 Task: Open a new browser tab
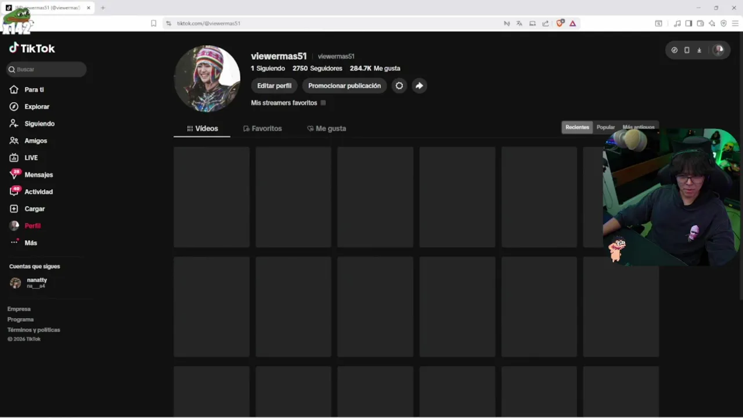click(103, 8)
